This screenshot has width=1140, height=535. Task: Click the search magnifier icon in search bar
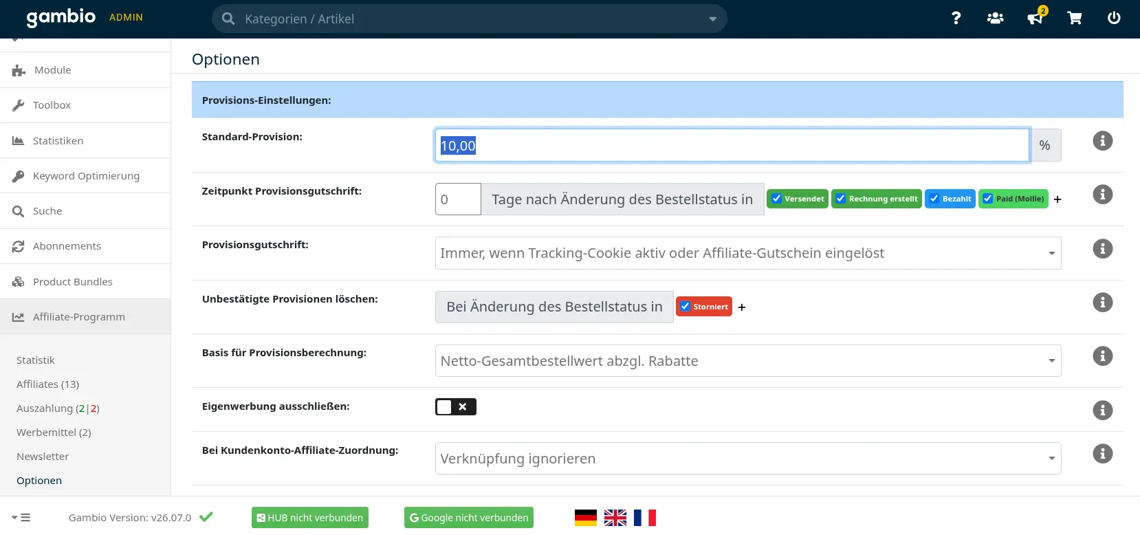pos(228,19)
